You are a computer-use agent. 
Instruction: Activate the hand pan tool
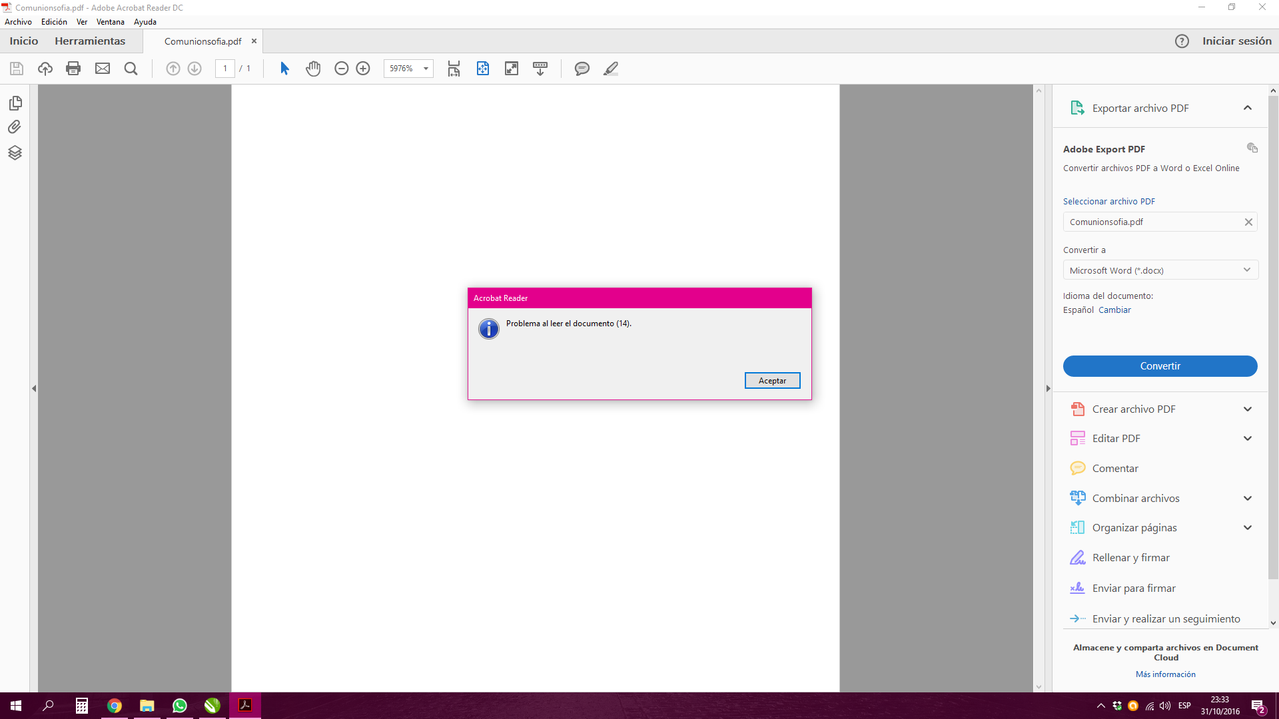313,69
